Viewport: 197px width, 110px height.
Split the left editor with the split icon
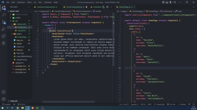(x=107, y=7)
